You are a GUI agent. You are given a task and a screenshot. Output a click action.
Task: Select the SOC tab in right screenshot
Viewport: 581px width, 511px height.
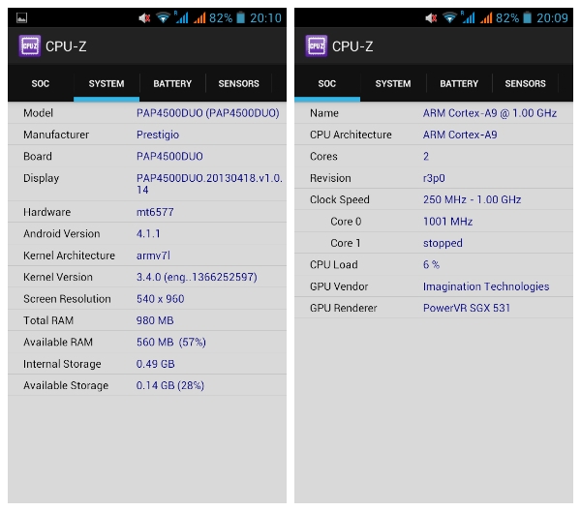pos(327,83)
